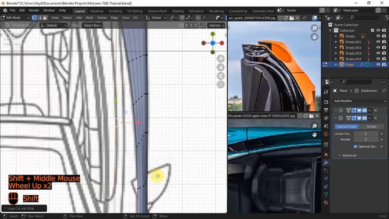389x219 pixels.
Task: Open Edit Mode dropdown
Action: 15,18
